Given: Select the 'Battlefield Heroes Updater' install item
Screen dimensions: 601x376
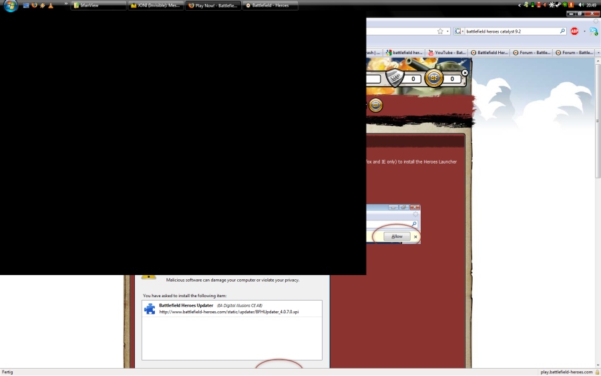Looking at the screenshot, I should pos(232,309).
